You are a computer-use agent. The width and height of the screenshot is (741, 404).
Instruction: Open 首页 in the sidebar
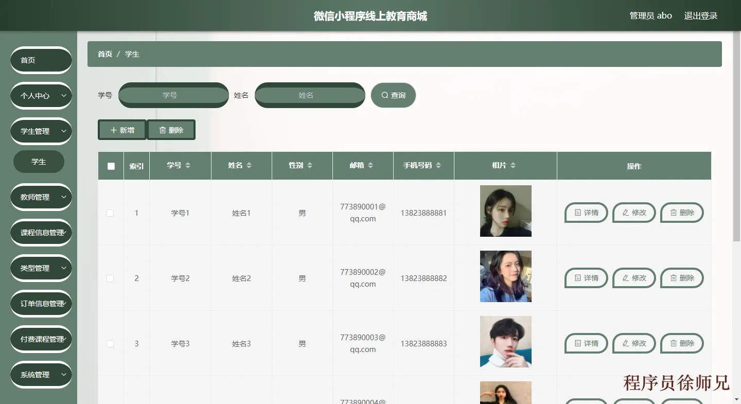click(x=41, y=60)
